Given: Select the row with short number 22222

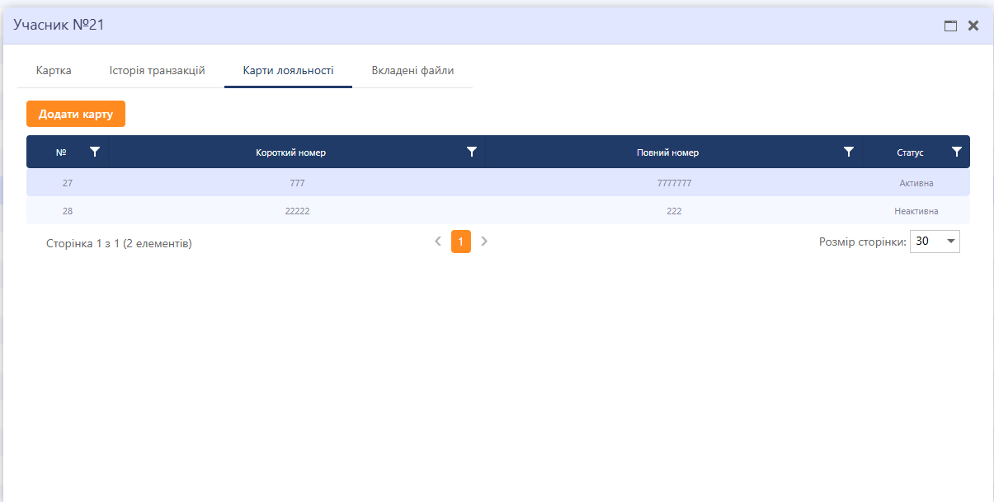Looking at the screenshot, I should point(297,211).
